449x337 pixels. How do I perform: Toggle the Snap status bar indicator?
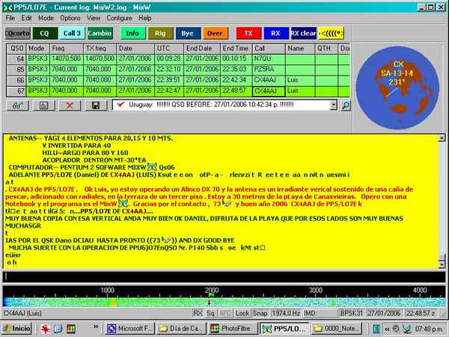pos(260,314)
